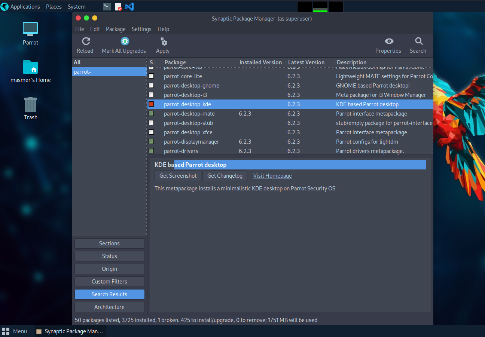Image resolution: width=485 pixels, height=337 pixels.
Task: Click the status bar packages summary text
Action: coord(196,320)
